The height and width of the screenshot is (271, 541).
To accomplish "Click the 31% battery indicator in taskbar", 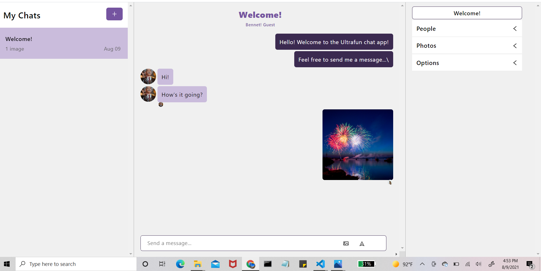I will (x=366, y=264).
